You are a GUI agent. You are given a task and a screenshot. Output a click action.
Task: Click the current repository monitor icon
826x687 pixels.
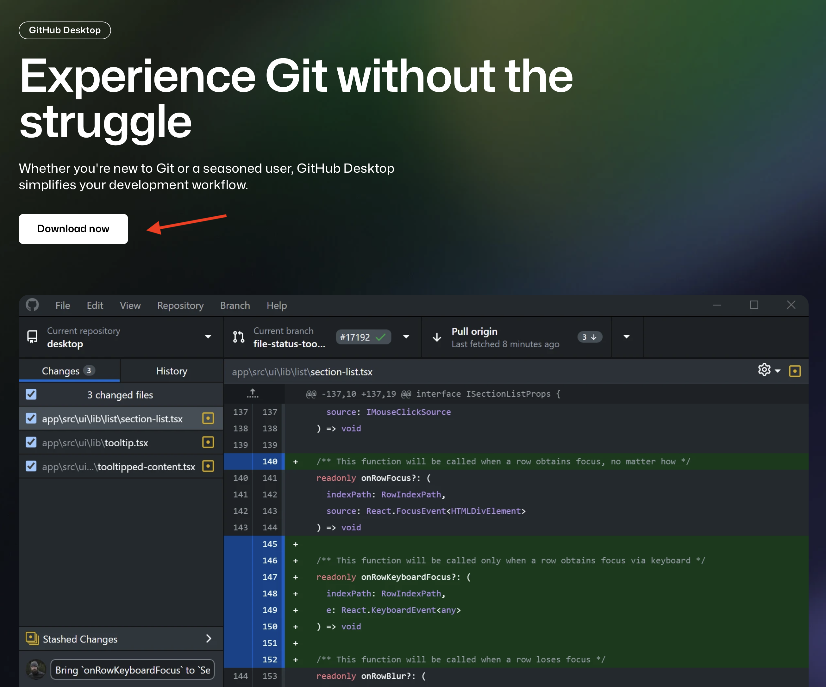pyautogui.click(x=32, y=337)
